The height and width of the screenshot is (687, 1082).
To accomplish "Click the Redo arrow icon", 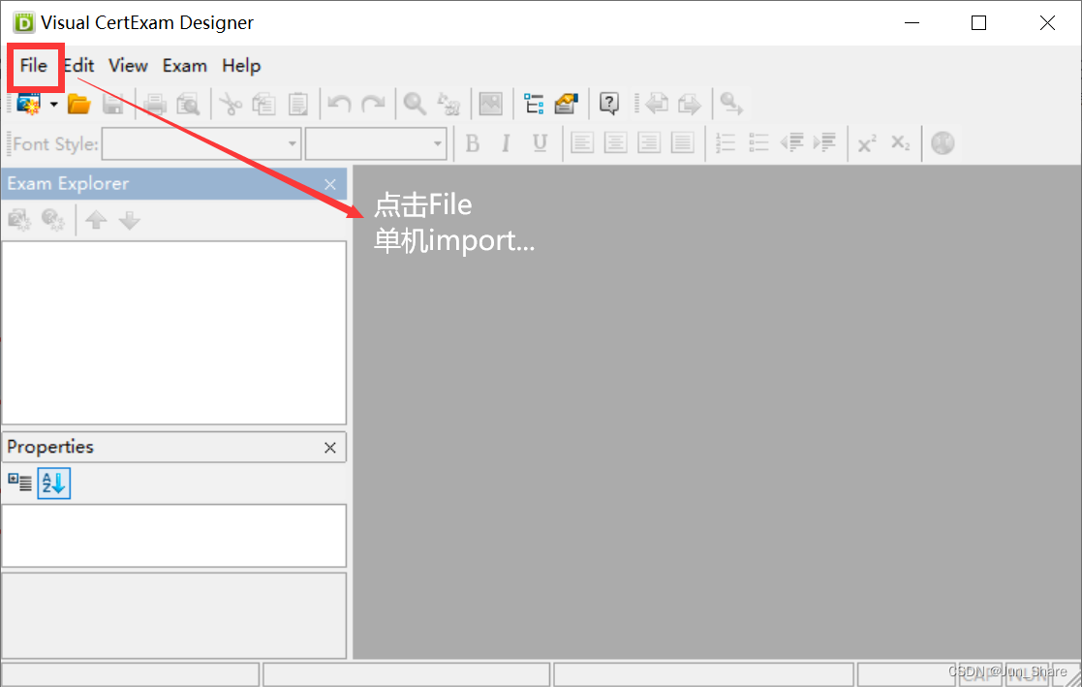I will click(373, 105).
